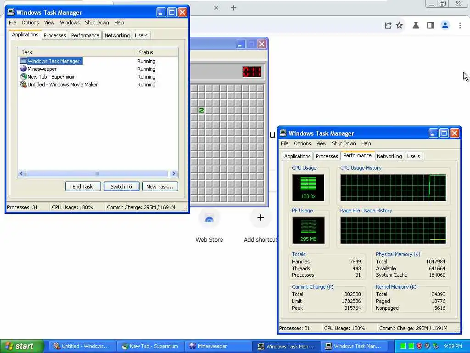Open the Windows menu in left Task Manager
The height and width of the screenshot is (353, 470).
70,23
